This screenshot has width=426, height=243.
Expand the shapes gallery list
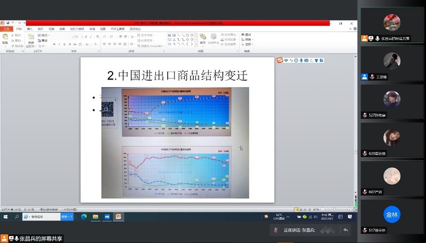click(196, 45)
